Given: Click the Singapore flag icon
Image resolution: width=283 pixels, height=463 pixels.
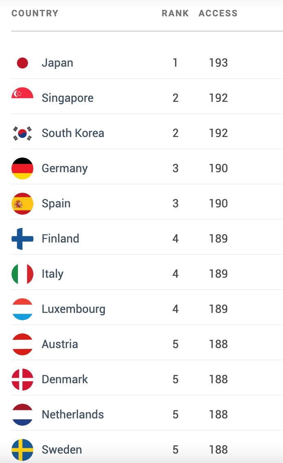Looking at the screenshot, I should (x=22, y=93).
